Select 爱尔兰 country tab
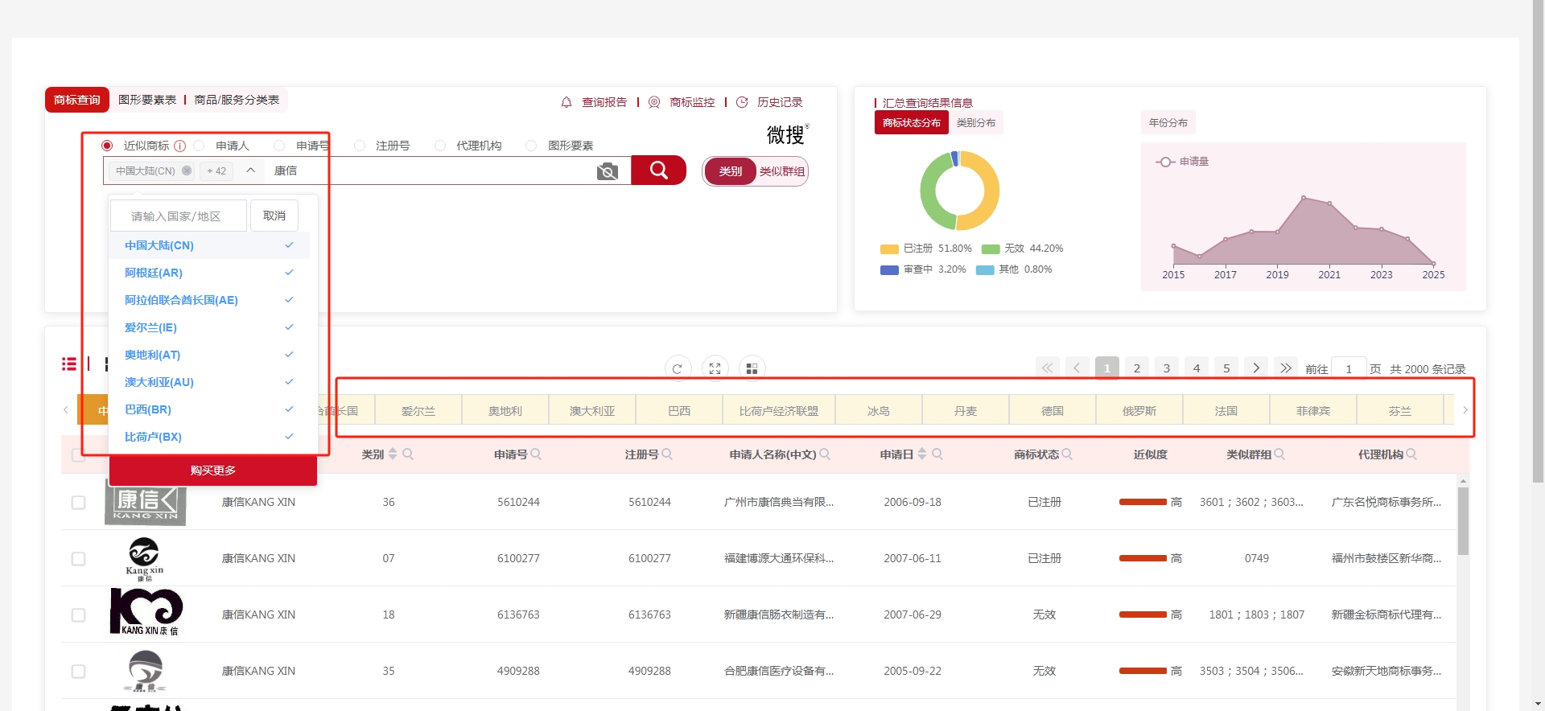Screen dimensions: 1545x711 (x=418, y=410)
